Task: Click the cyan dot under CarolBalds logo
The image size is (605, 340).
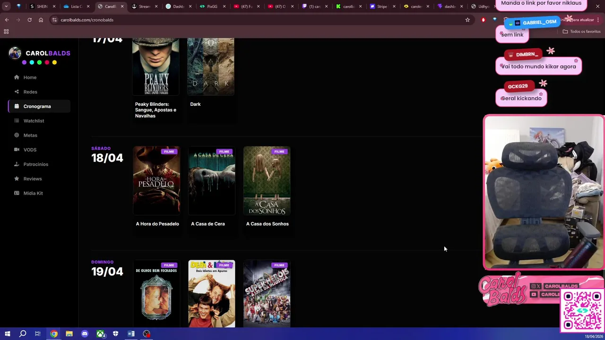Action: pos(32,62)
